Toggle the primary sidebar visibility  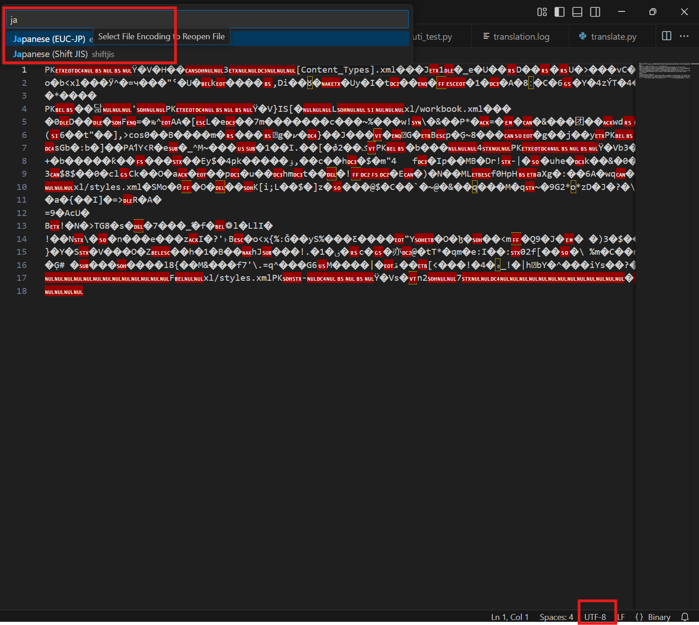click(x=559, y=12)
